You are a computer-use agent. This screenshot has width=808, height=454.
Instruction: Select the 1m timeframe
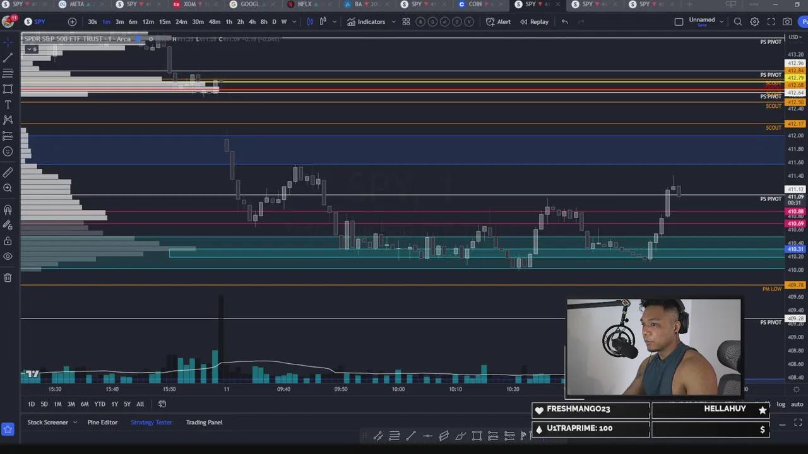point(106,21)
